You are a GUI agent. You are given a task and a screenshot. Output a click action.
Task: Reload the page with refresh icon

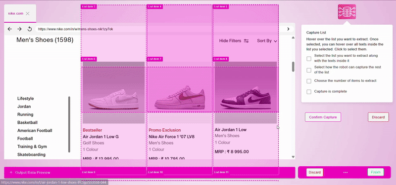[x=30, y=29]
